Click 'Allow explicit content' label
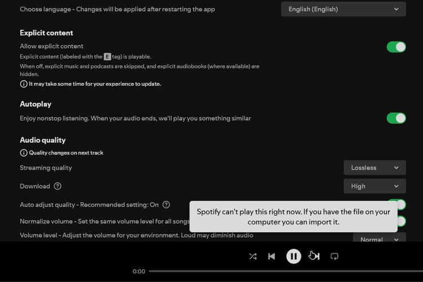 click(x=51, y=46)
